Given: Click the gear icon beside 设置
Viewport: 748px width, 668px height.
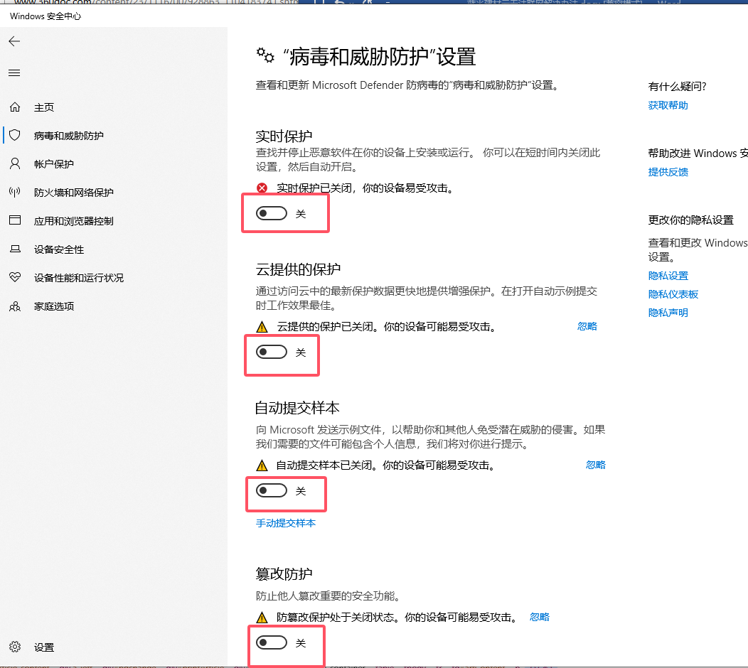Looking at the screenshot, I should pyautogui.click(x=15, y=647).
